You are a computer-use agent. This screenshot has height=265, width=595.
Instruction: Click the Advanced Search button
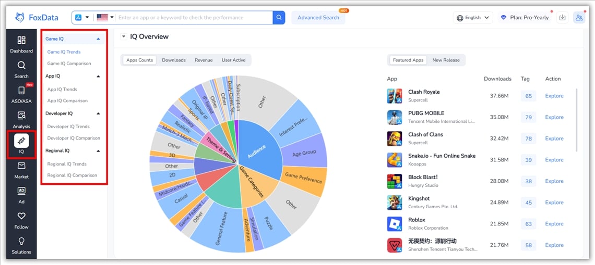pos(318,18)
